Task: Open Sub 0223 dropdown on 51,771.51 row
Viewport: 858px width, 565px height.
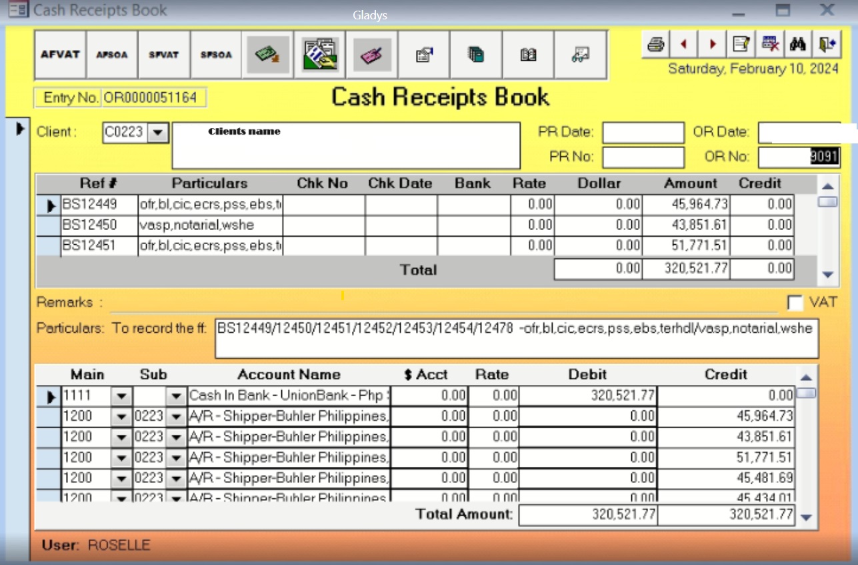Action: 176,458
